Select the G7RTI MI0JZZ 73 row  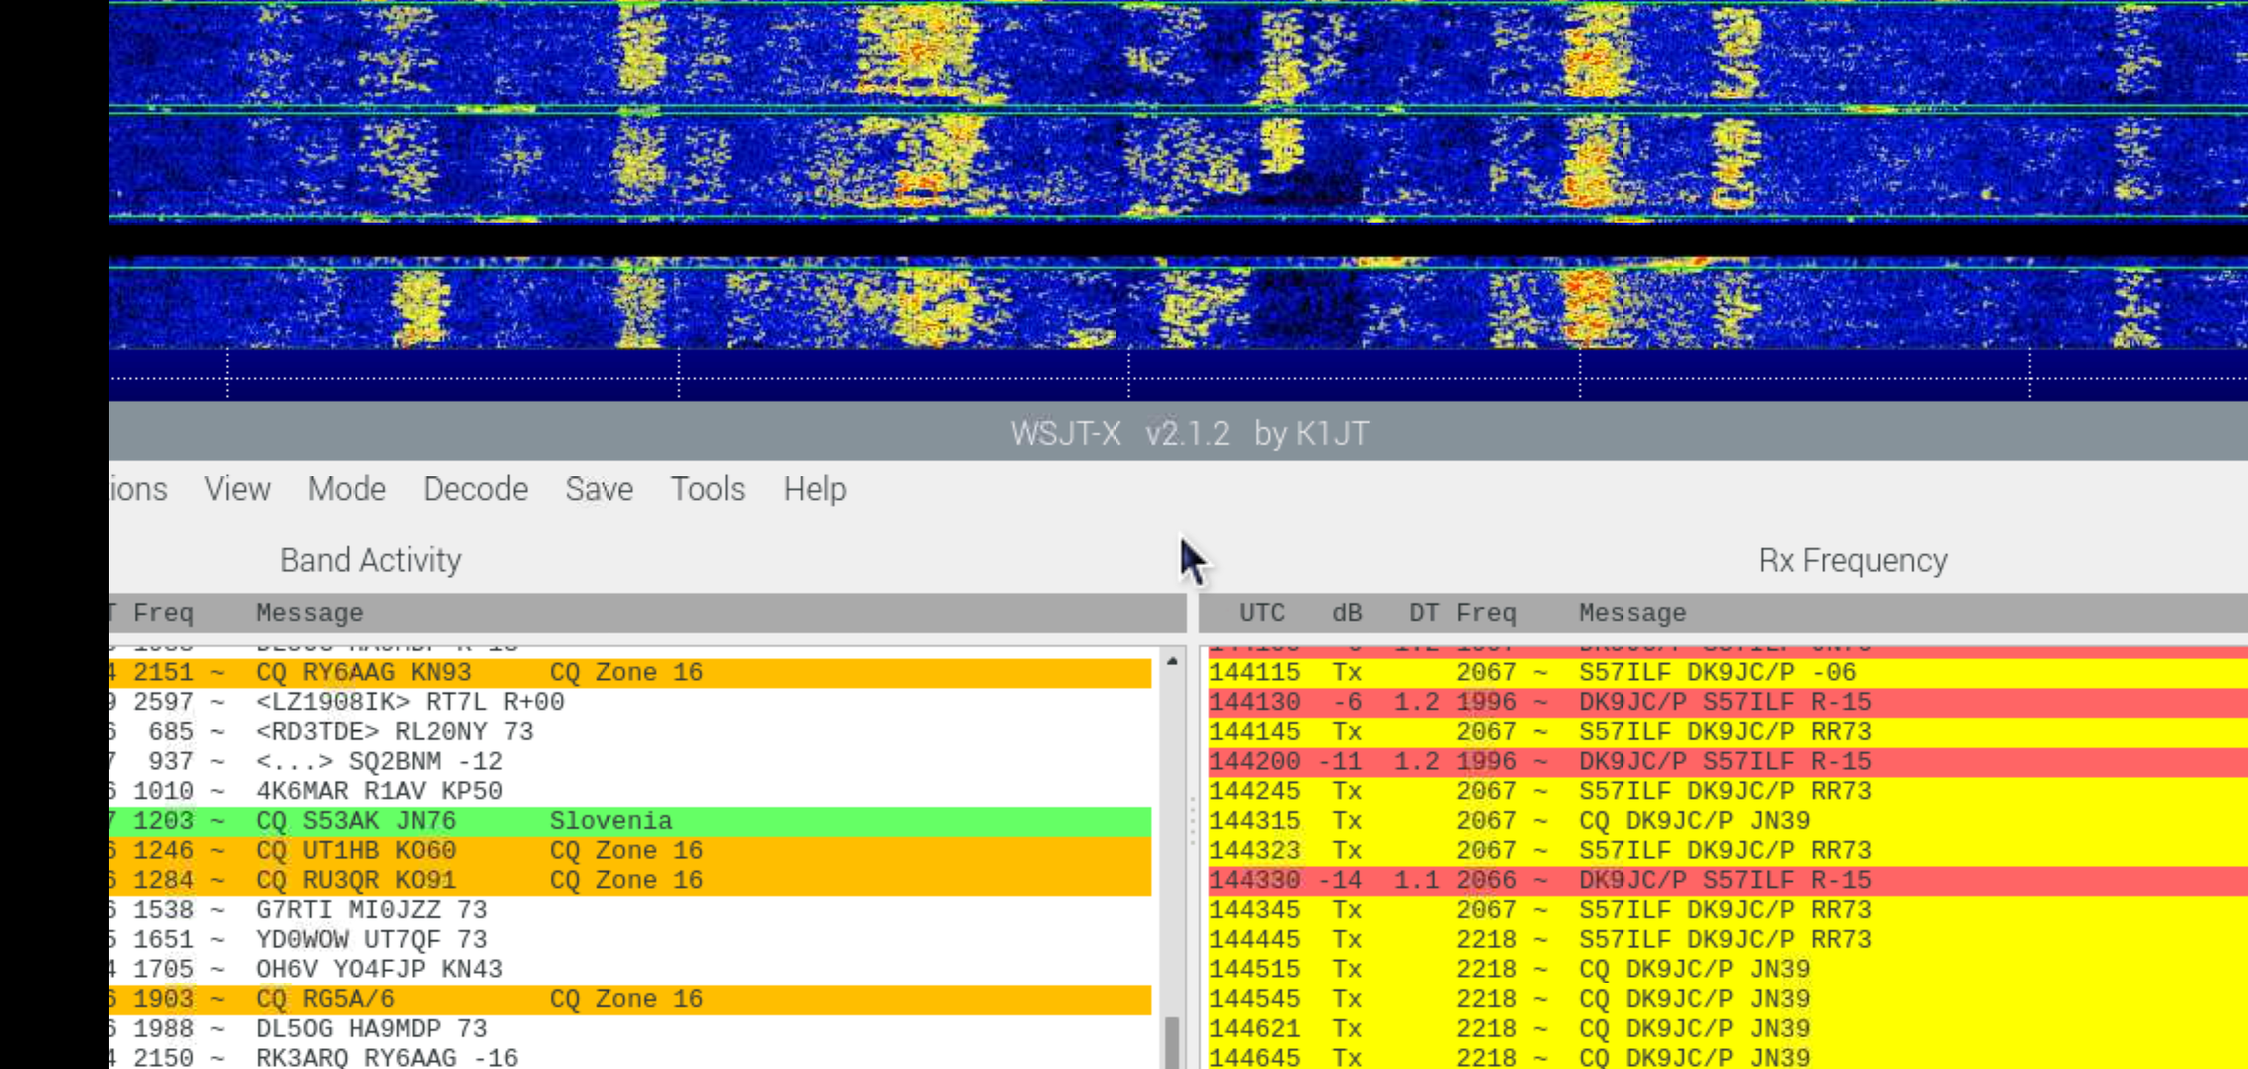click(x=630, y=911)
